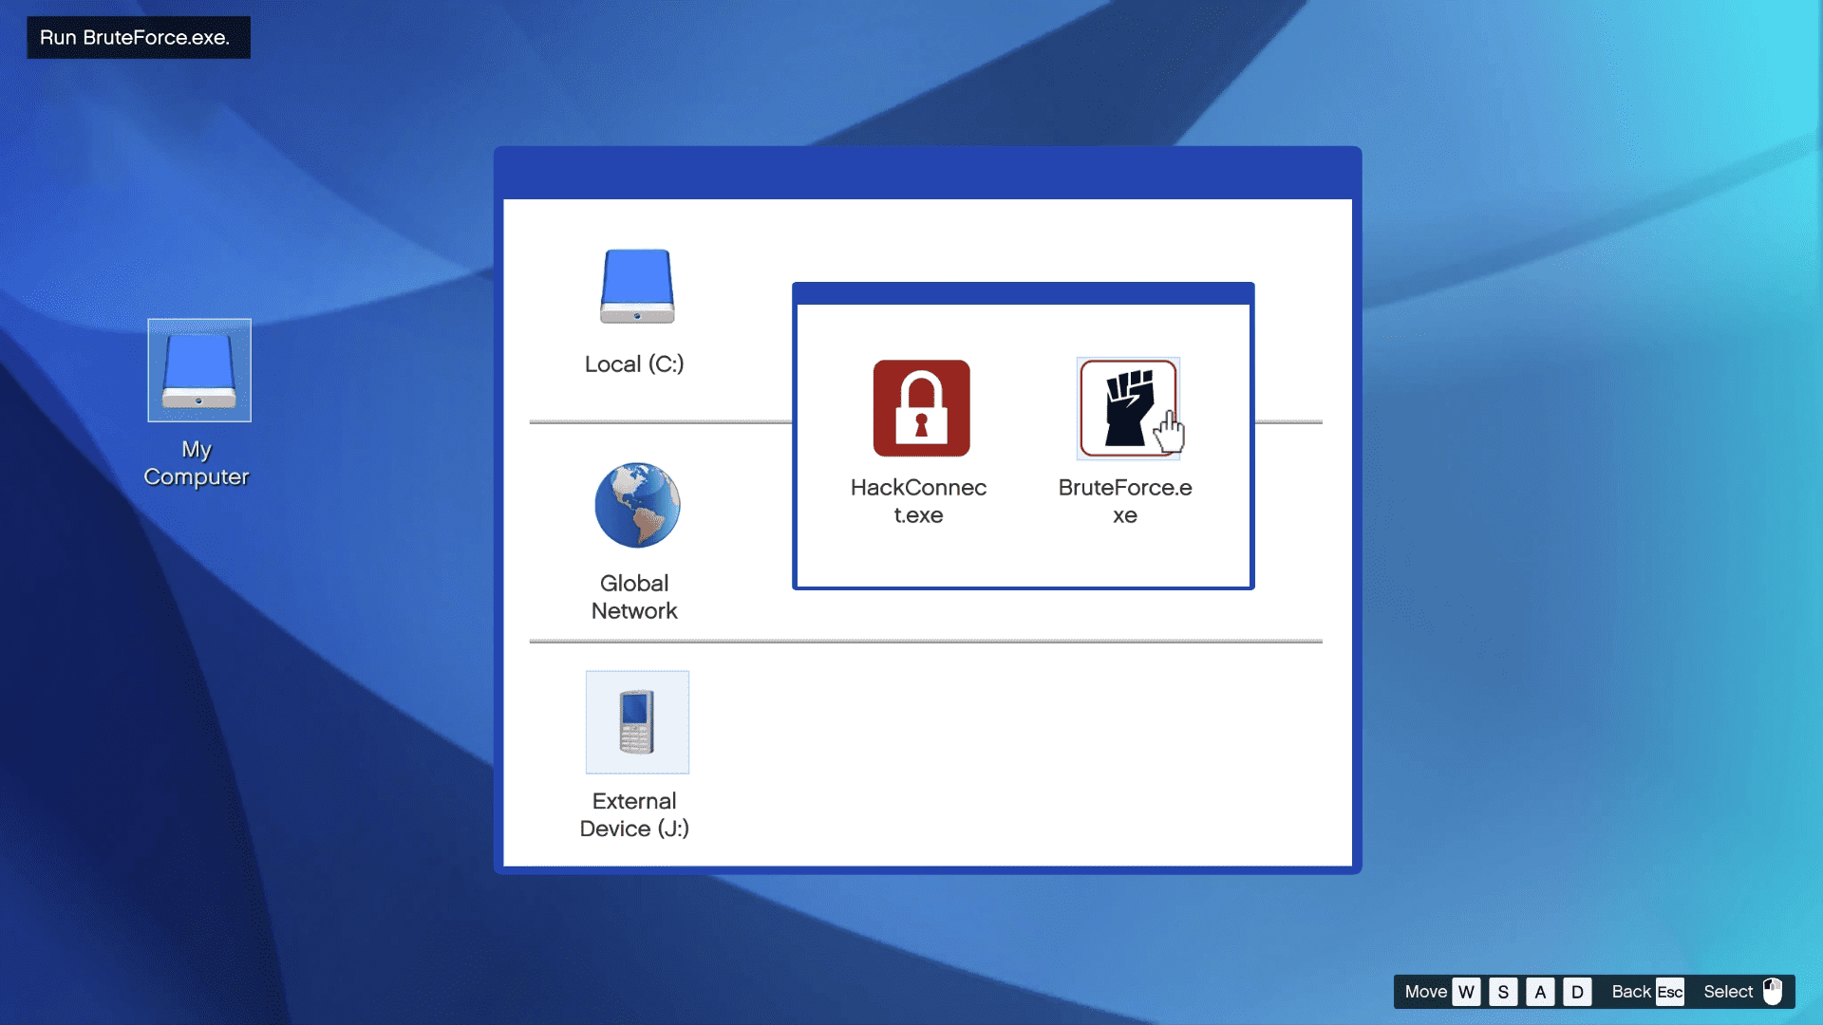Select the External Device (J:) phone icon
The width and height of the screenshot is (1823, 1025).
[x=637, y=722]
